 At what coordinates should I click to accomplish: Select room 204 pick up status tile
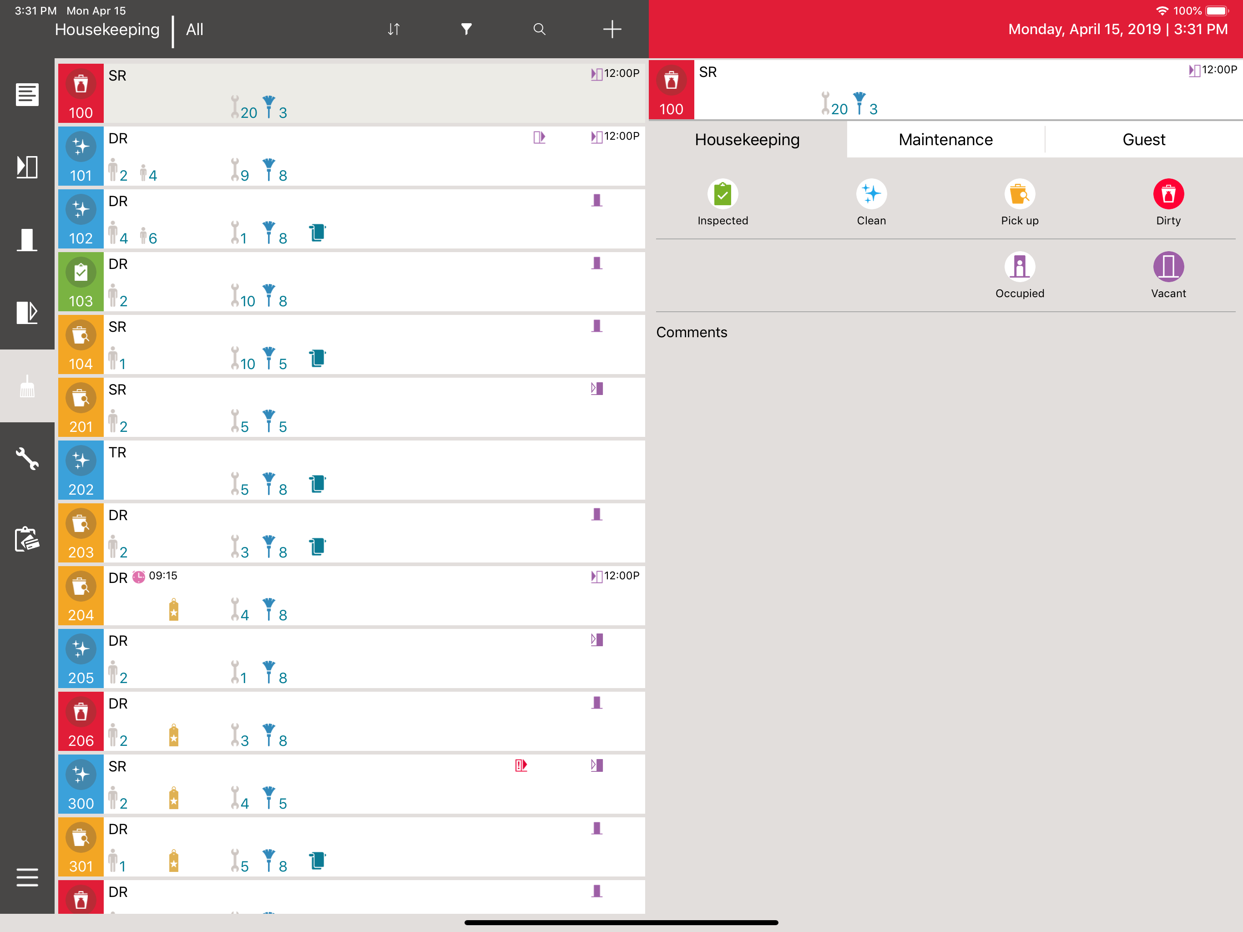(81, 596)
